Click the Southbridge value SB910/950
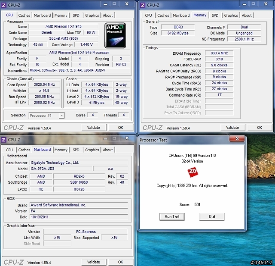Image resolution: width=275 pixels, height=266 pixels. click(79, 182)
